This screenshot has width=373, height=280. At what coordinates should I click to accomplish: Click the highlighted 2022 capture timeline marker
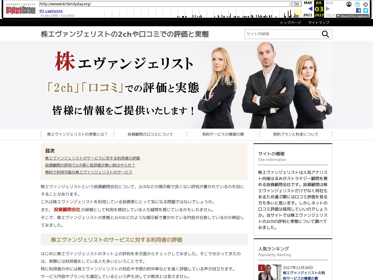(297, 14)
